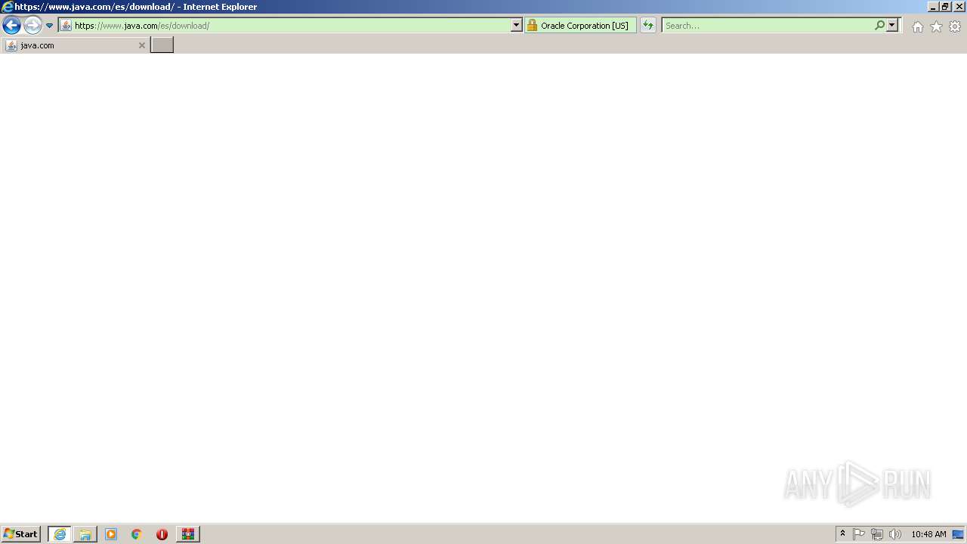
Task: Click the 10:48 AM clock
Action: click(x=928, y=534)
